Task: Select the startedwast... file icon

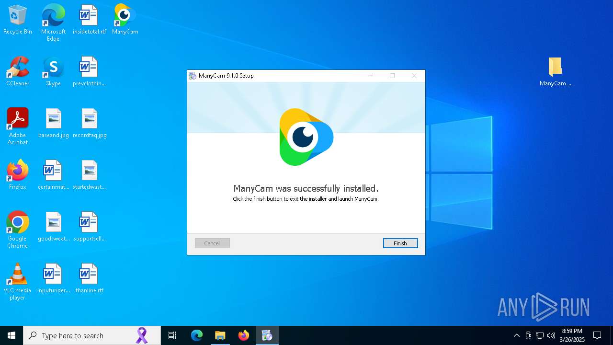Action: (x=90, y=175)
